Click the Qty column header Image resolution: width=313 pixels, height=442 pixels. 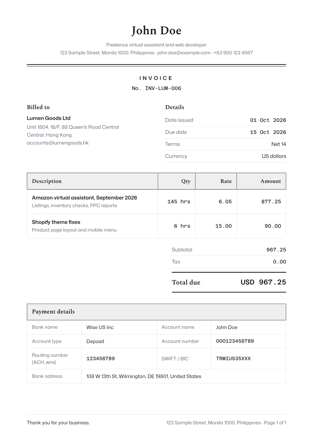(x=176, y=181)
